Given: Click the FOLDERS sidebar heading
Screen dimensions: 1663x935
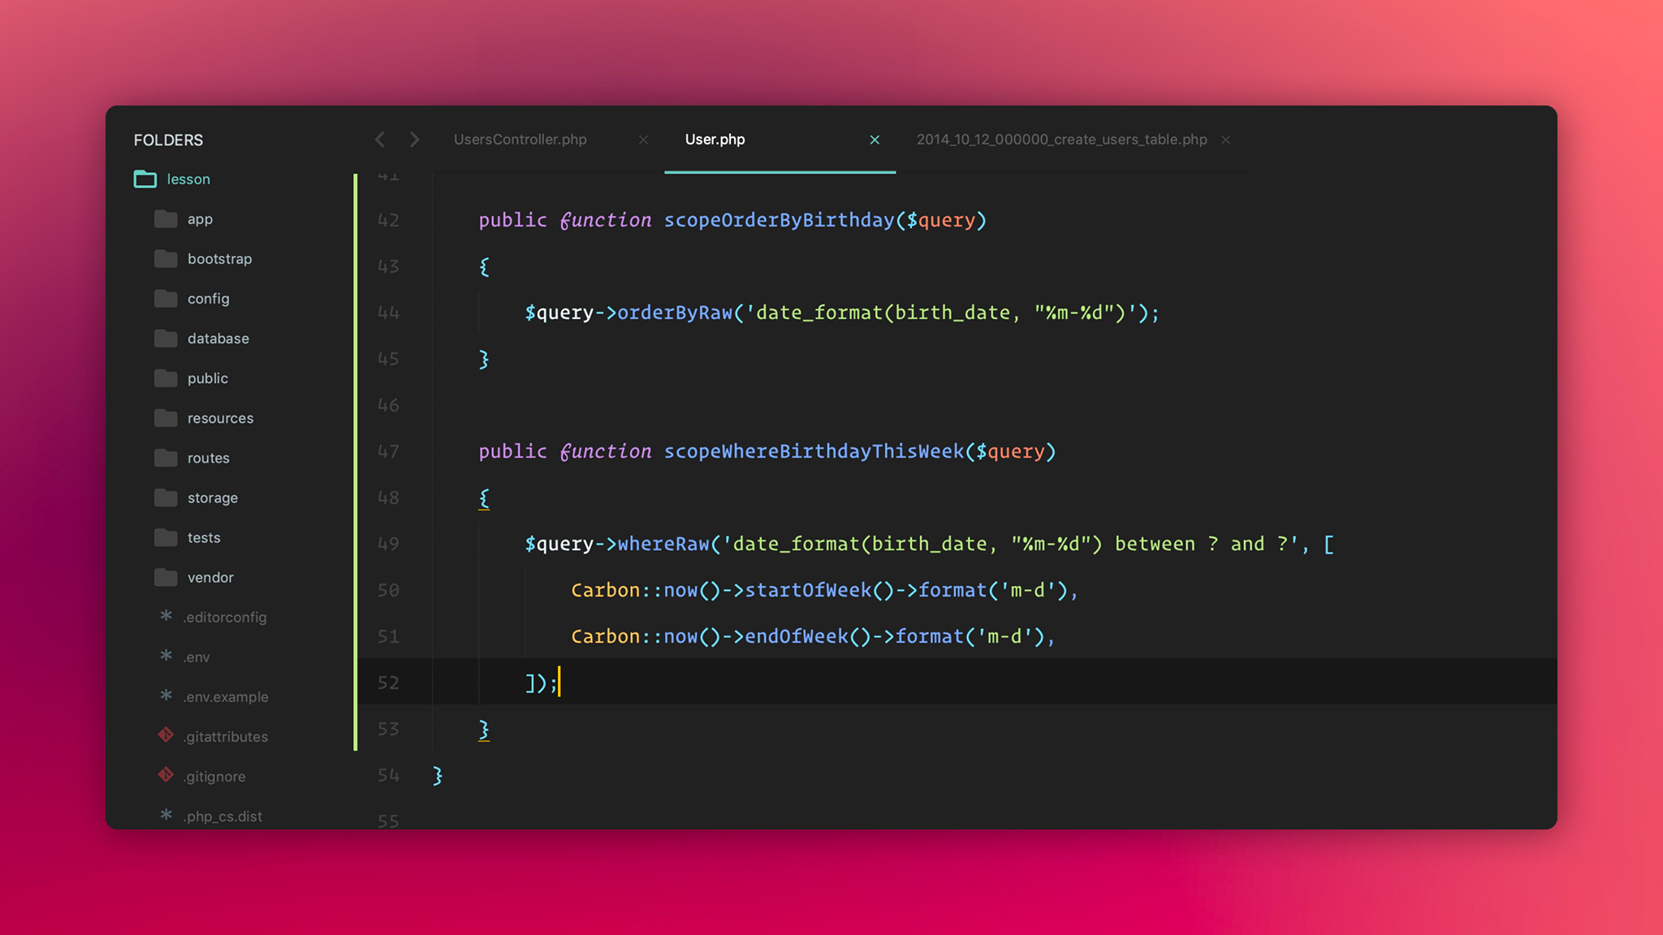Looking at the screenshot, I should point(168,140).
